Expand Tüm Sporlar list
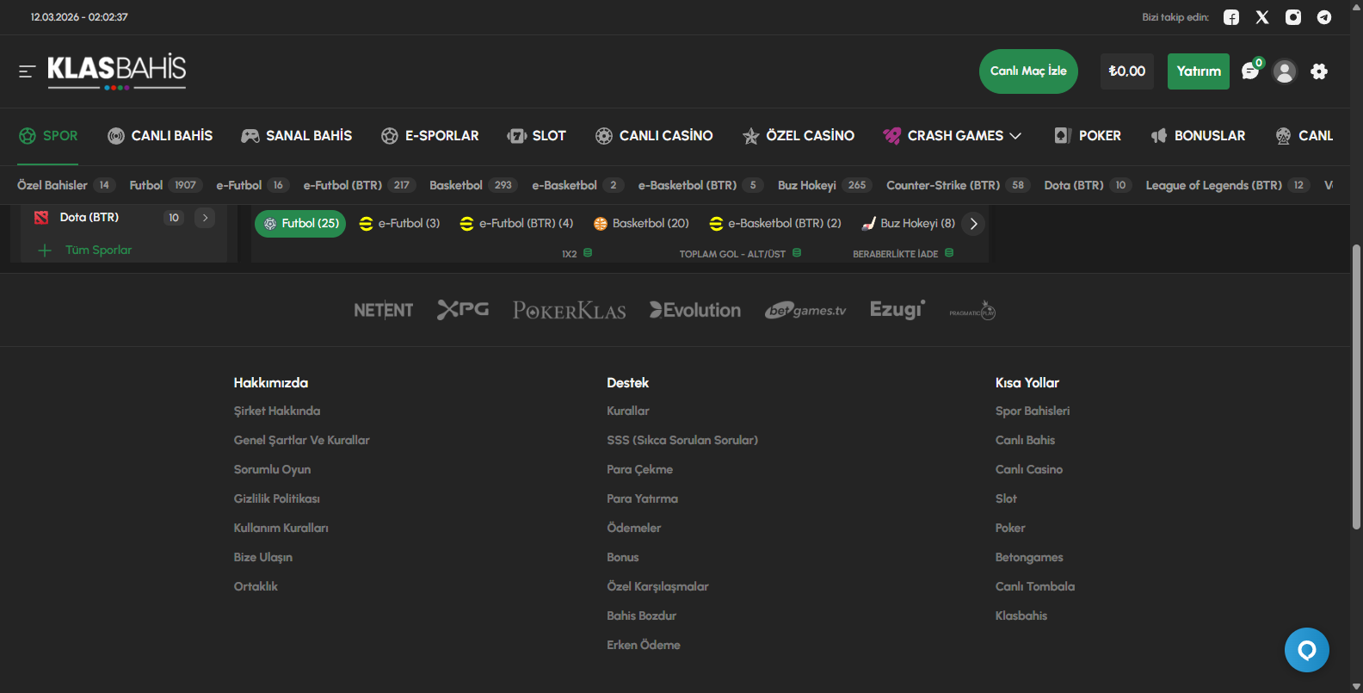Screen dimensions: 1363x693 tap(98, 251)
